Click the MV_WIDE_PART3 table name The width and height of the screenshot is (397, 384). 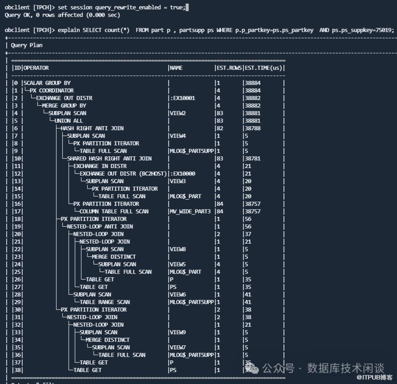pos(190,211)
